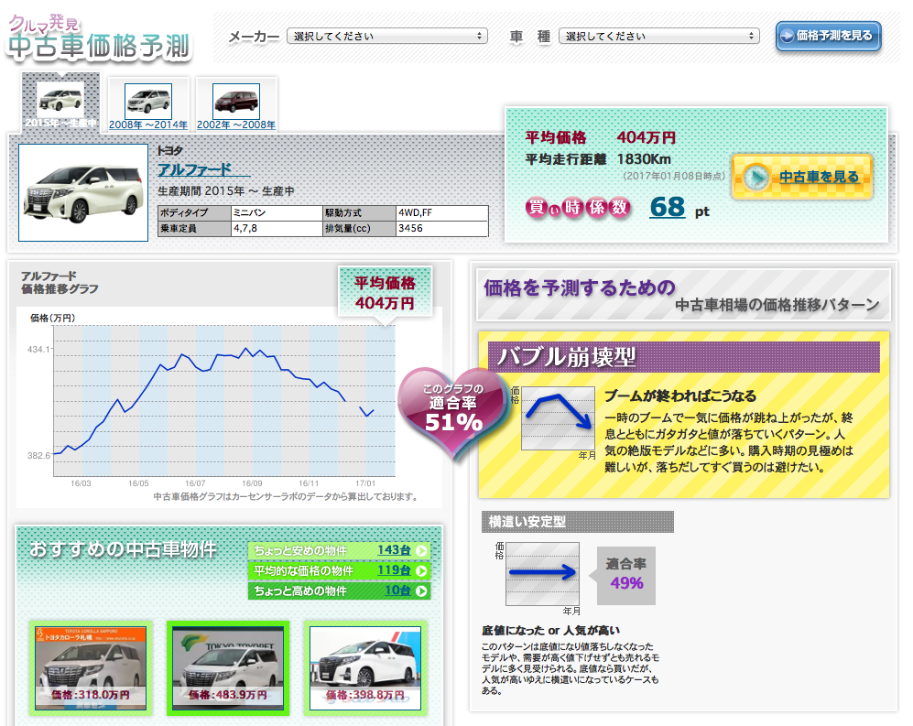Viewport: 913px width, 726px height.
Task: Click the 4,7,8 seating capacity cell
Action: (277, 228)
